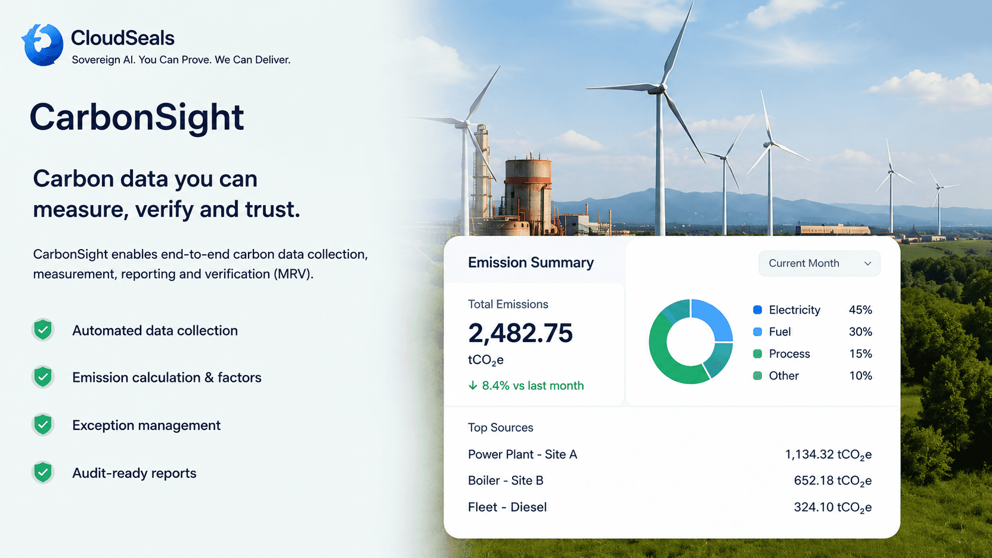Click the Process legend color dot

tap(758, 353)
